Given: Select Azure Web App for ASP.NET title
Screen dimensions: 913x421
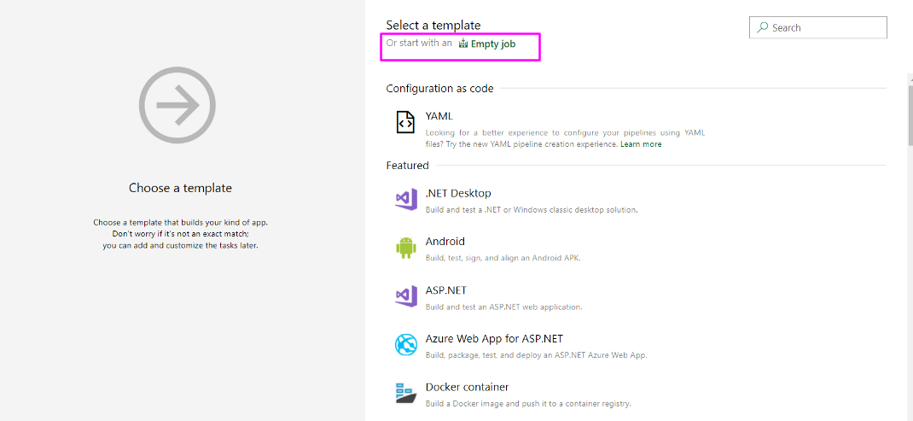Looking at the screenshot, I should point(494,339).
